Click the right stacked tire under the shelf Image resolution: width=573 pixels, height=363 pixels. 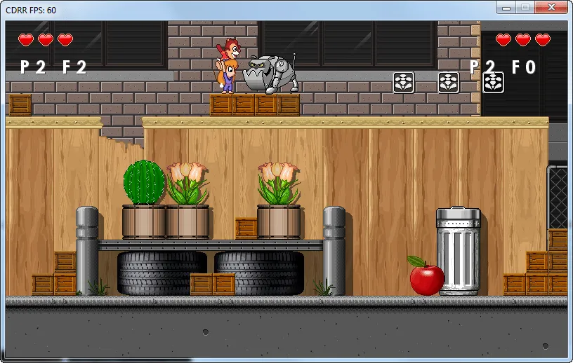[259, 273]
